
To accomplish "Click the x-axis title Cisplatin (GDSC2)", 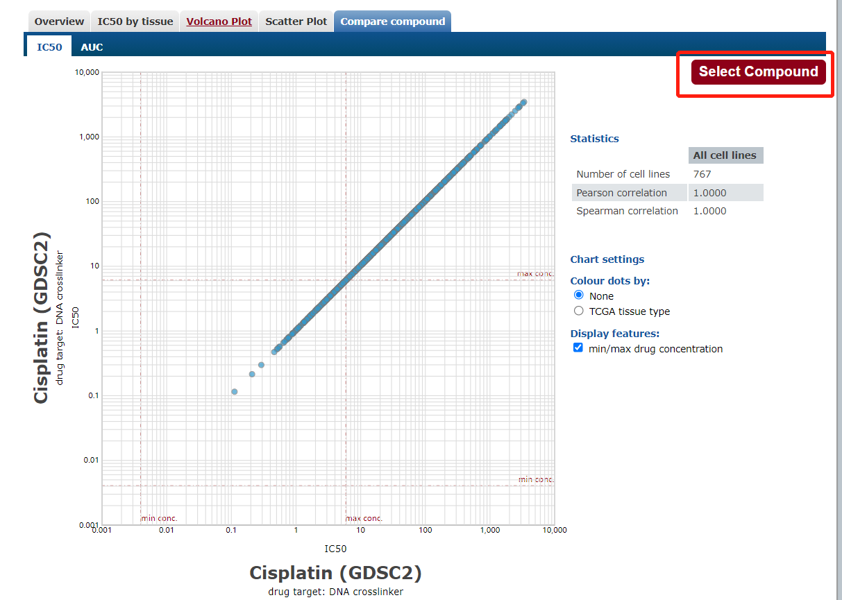I will point(335,573).
